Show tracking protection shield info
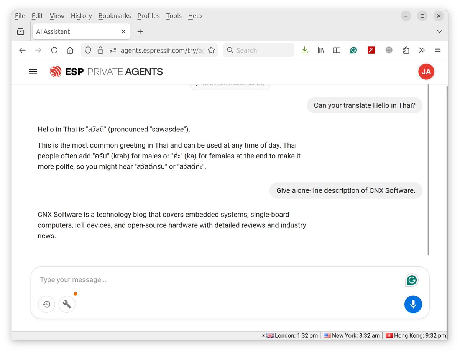Screen dimensions: 460x353 tap(88, 50)
